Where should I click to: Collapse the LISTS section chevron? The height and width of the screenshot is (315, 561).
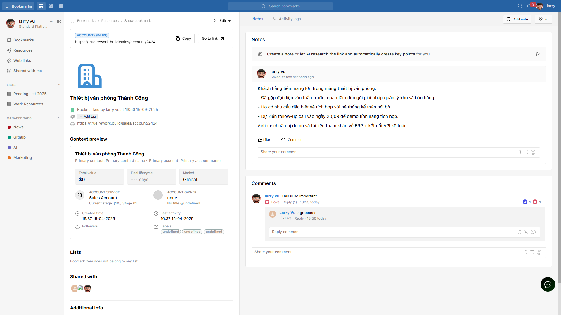[x=59, y=85]
